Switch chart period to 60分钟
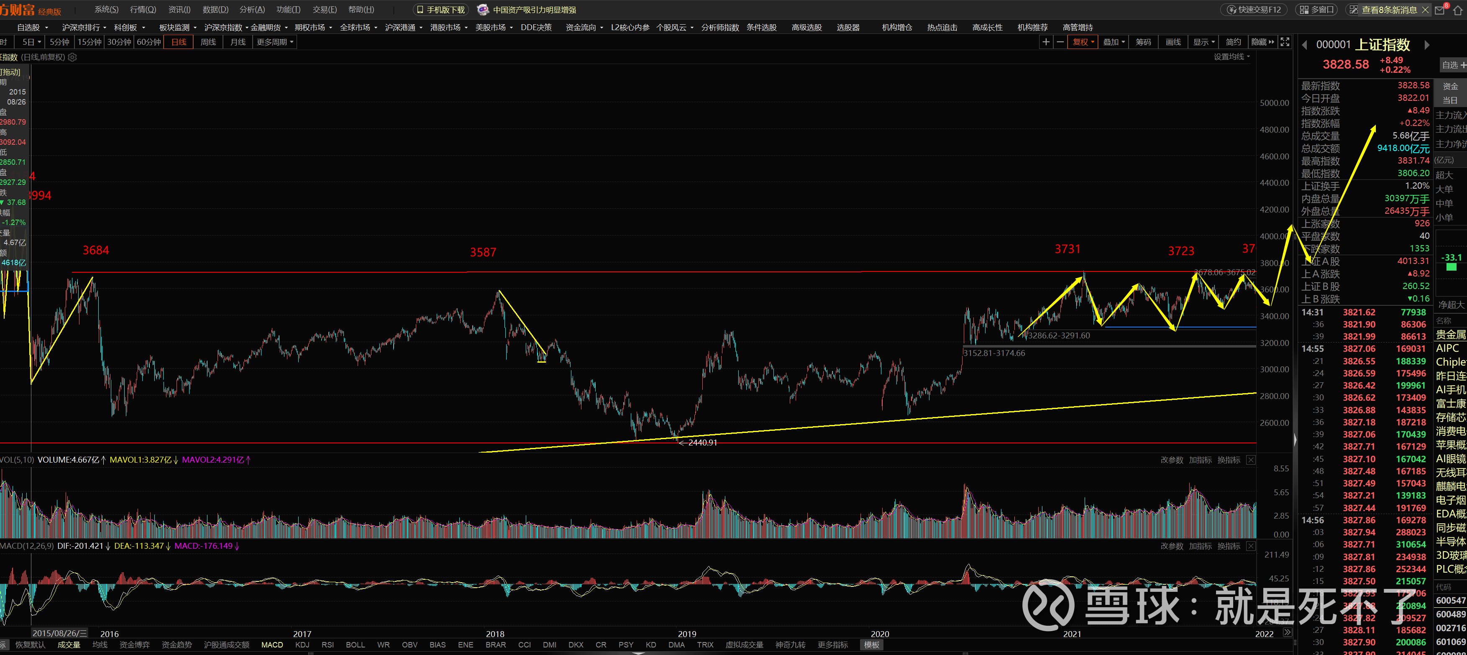 tap(148, 42)
